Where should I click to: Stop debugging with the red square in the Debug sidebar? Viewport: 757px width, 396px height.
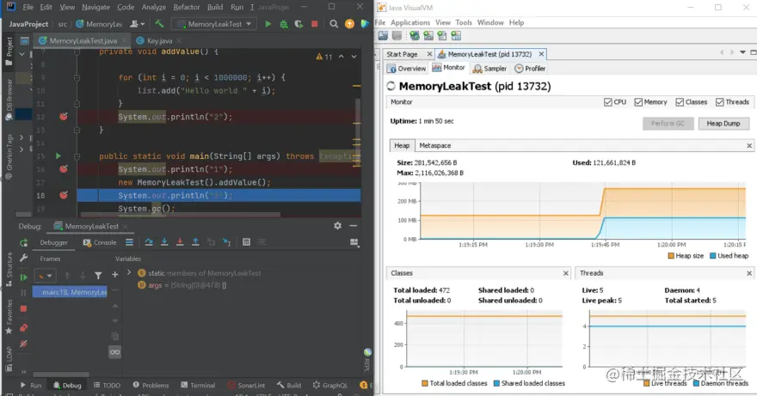click(x=23, y=308)
